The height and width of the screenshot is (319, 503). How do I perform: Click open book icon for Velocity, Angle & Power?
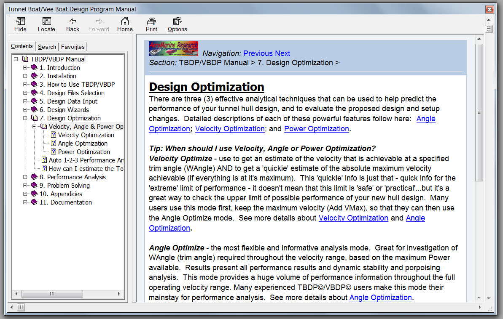click(x=43, y=126)
